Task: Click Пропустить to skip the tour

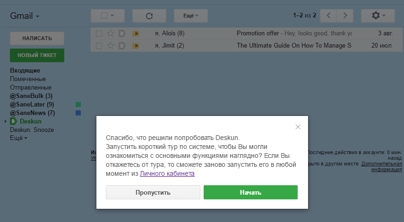Action: tap(153, 192)
